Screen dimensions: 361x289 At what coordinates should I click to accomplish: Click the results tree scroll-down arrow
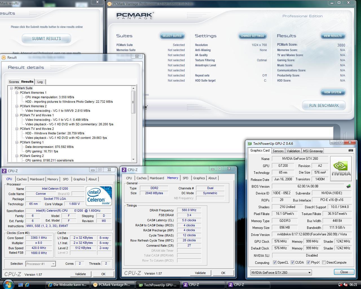tap(133, 160)
